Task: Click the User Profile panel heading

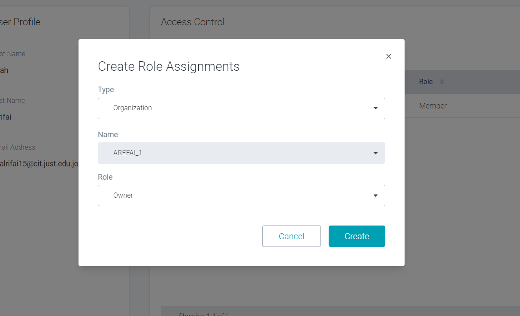Action: tap(20, 22)
